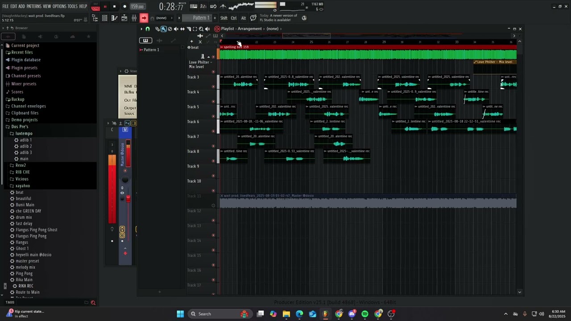The width and height of the screenshot is (571, 321).
Task: Toggle playlist snap magnet icon
Action: (148, 29)
